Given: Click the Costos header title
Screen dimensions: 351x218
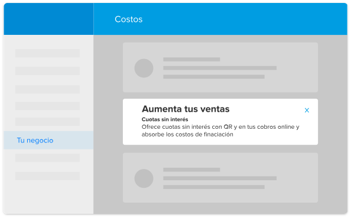Looking at the screenshot, I should [x=128, y=19].
